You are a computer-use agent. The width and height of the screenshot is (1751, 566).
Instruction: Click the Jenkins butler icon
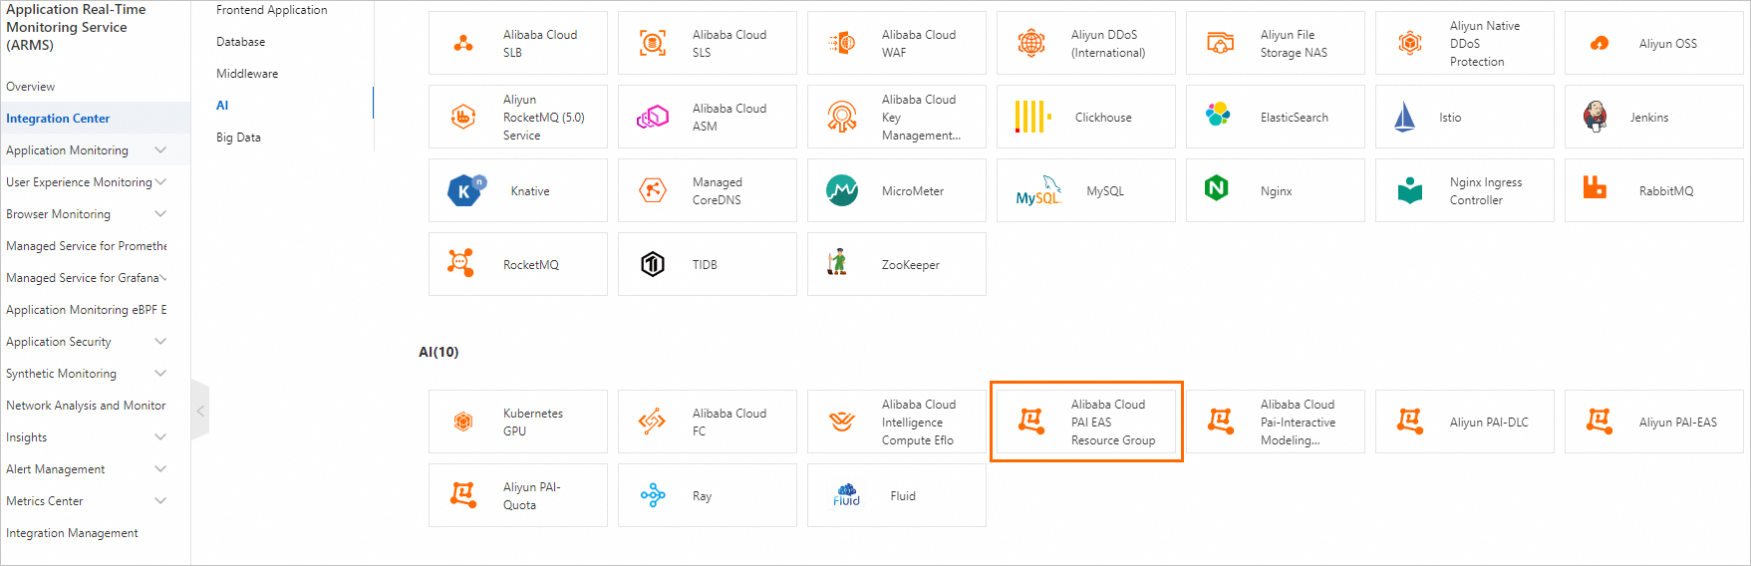tap(1595, 117)
